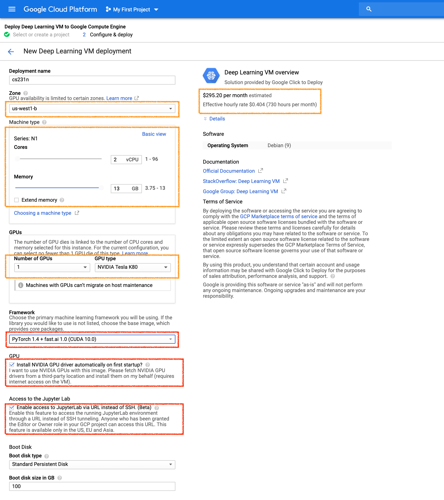Screen dimensions: 444x500
Task: Click the info icon in GPU migration notice
Action: [21, 285]
